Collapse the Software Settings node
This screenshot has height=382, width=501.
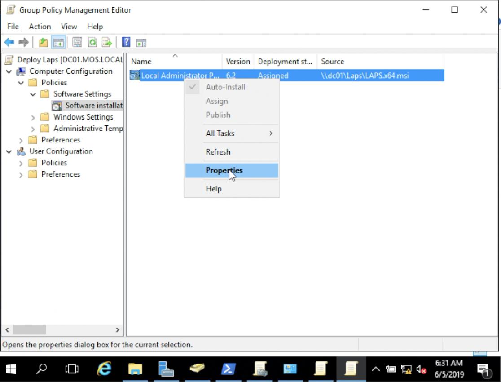pos(33,94)
